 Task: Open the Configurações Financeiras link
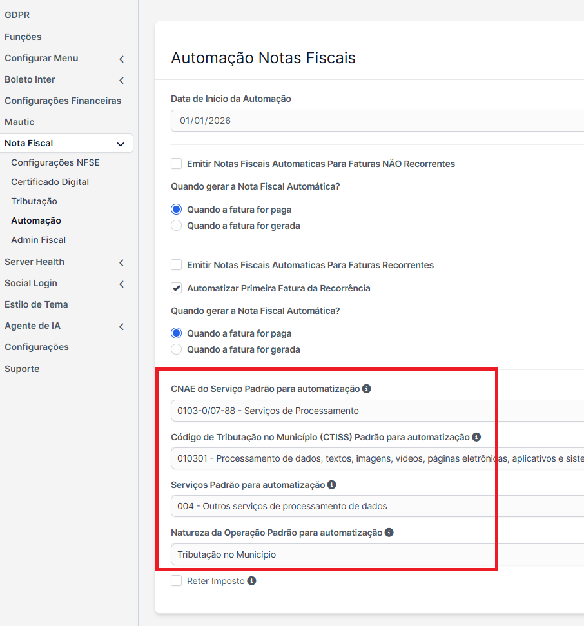[x=63, y=101]
